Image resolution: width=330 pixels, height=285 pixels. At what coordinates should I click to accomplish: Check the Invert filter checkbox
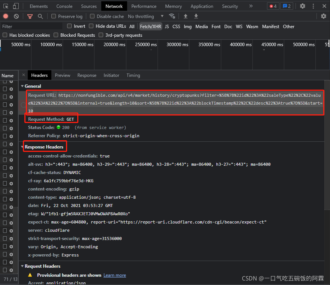pyautogui.click(x=69, y=26)
